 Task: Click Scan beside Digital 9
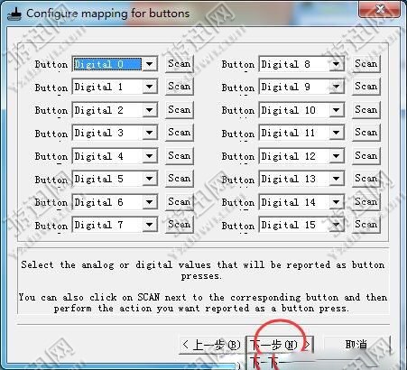tap(366, 87)
